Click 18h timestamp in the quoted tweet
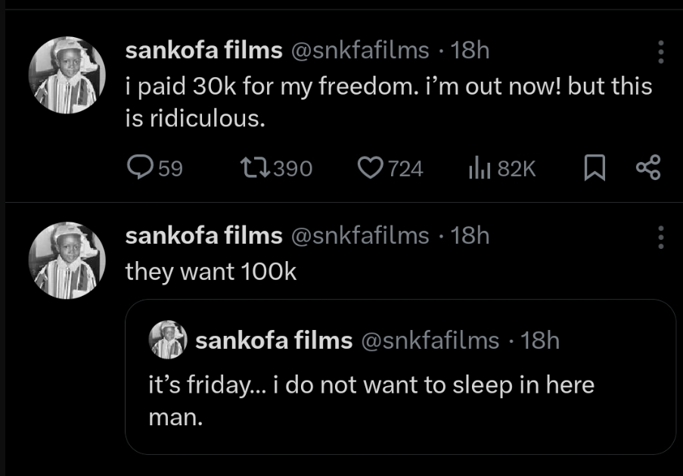 click(x=540, y=341)
